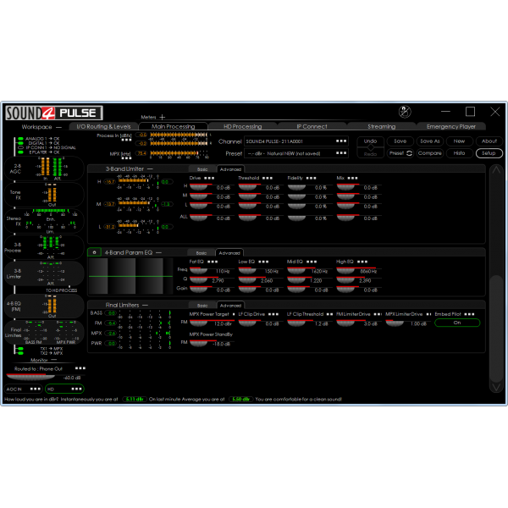This screenshot has width=508, height=508.
Task: Click the Setup button
Action: pos(489,153)
